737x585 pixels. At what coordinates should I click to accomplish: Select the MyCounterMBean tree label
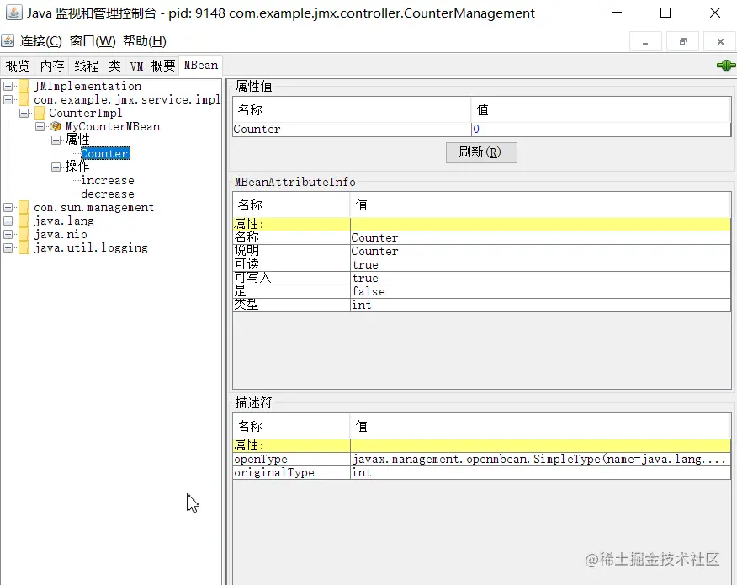click(113, 126)
